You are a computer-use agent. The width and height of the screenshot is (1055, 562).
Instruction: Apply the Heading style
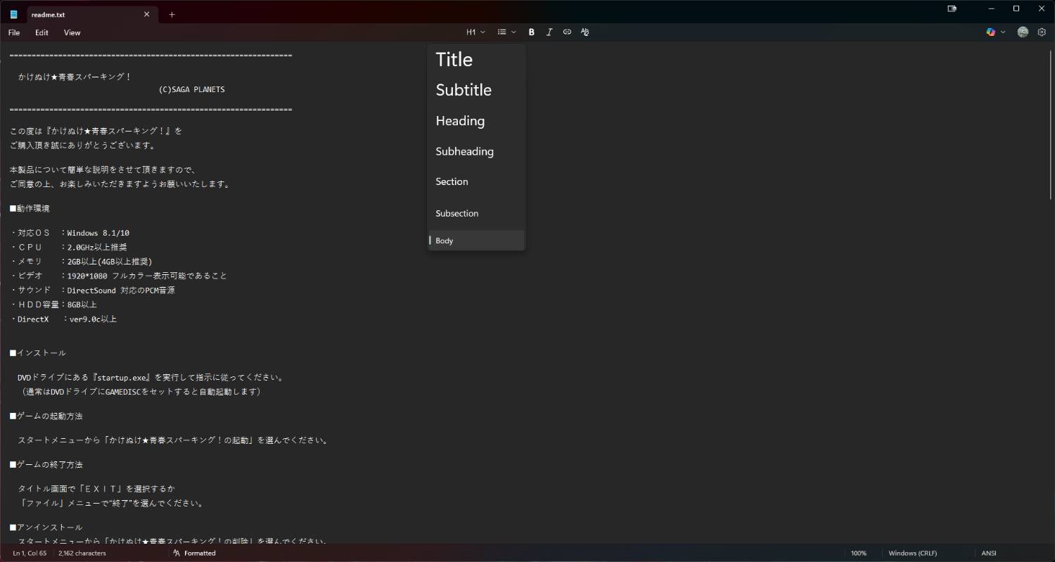[x=476, y=121]
